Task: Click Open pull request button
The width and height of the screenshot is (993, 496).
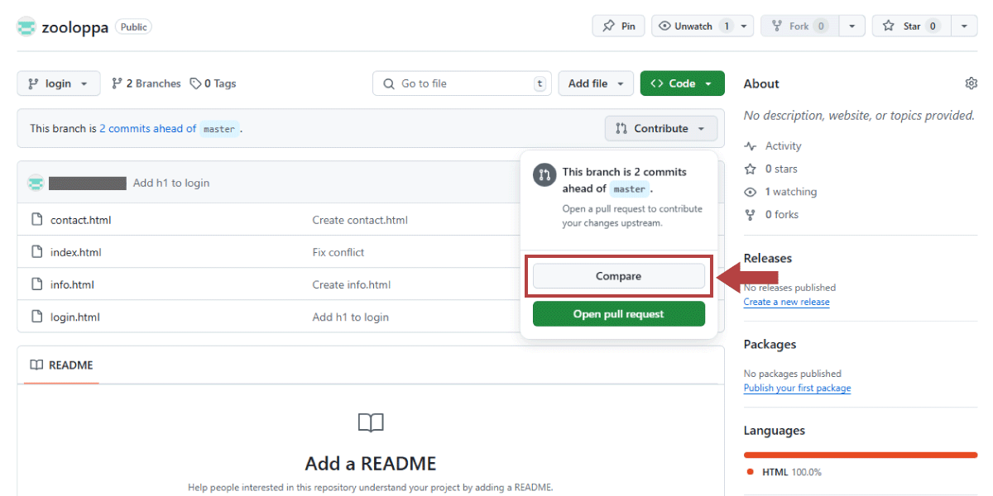Action: [x=619, y=314]
